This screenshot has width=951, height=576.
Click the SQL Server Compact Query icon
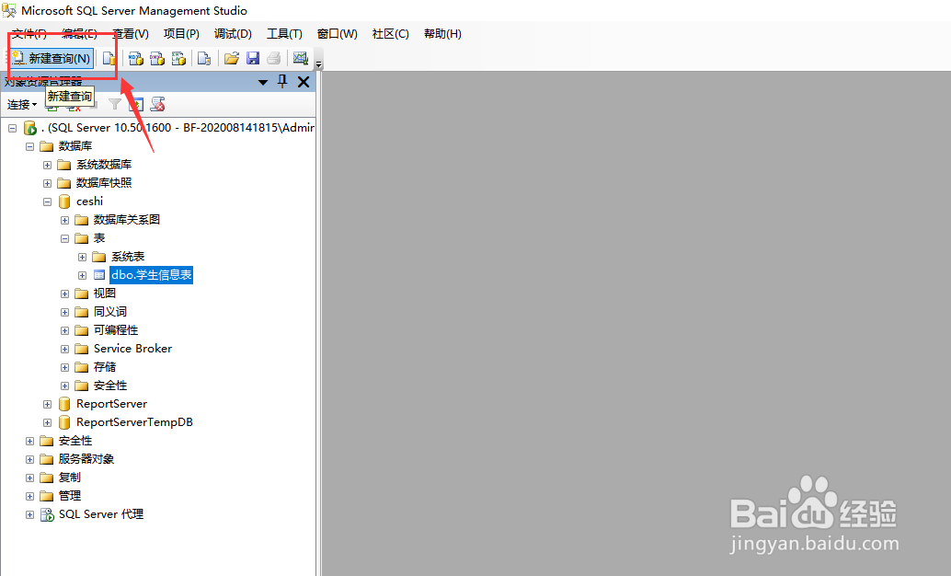[204, 58]
